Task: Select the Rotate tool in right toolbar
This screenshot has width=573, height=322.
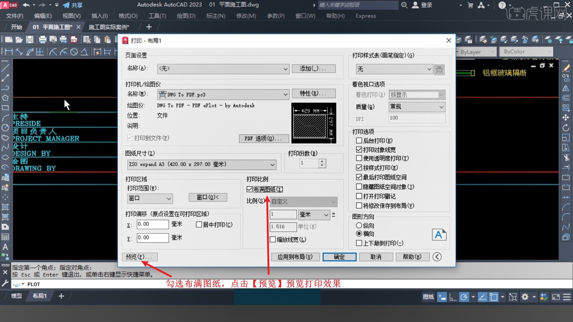Action: pyautogui.click(x=566, y=128)
